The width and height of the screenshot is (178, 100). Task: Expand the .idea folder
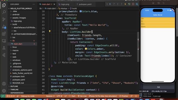(x=15, y=11)
